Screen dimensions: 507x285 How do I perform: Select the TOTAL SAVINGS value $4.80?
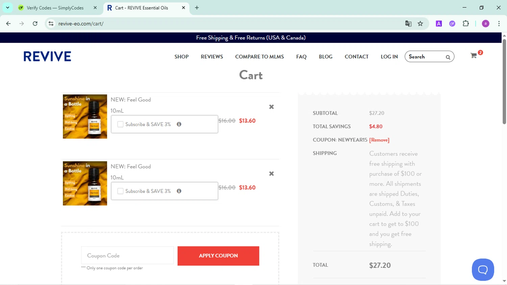pyautogui.click(x=376, y=126)
